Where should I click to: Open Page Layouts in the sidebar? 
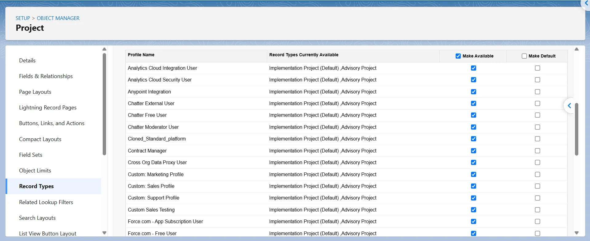(x=35, y=92)
